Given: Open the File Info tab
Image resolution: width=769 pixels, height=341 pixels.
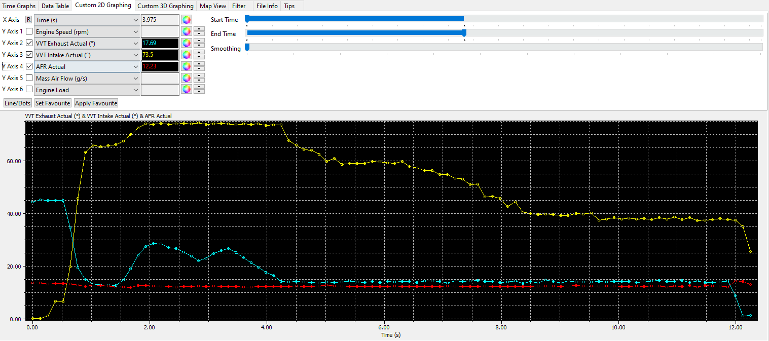Looking at the screenshot, I should (x=267, y=6).
